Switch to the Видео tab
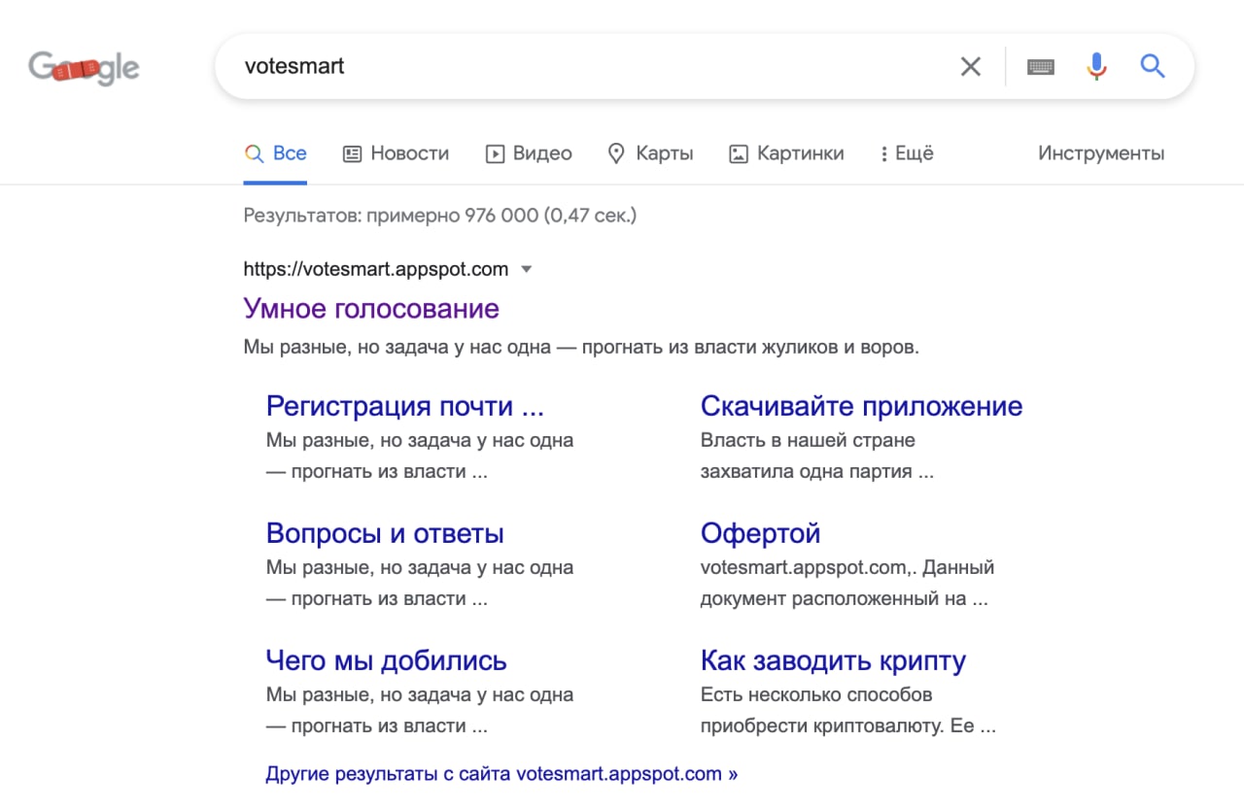1244x810 pixels. pyautogui.click(x=529, y=153)
